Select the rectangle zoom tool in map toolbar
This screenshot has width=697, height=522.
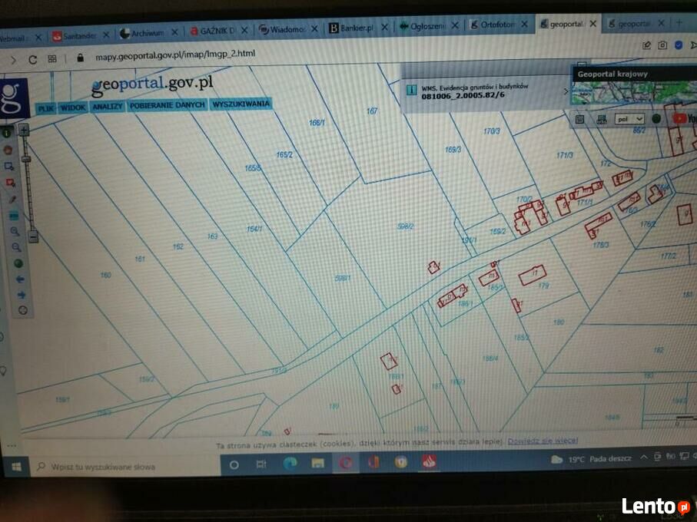click(x=9, y=167)
